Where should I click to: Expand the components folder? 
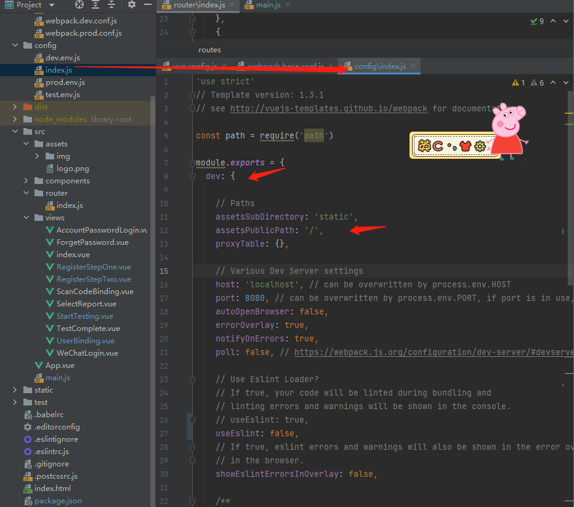point(26,181)
